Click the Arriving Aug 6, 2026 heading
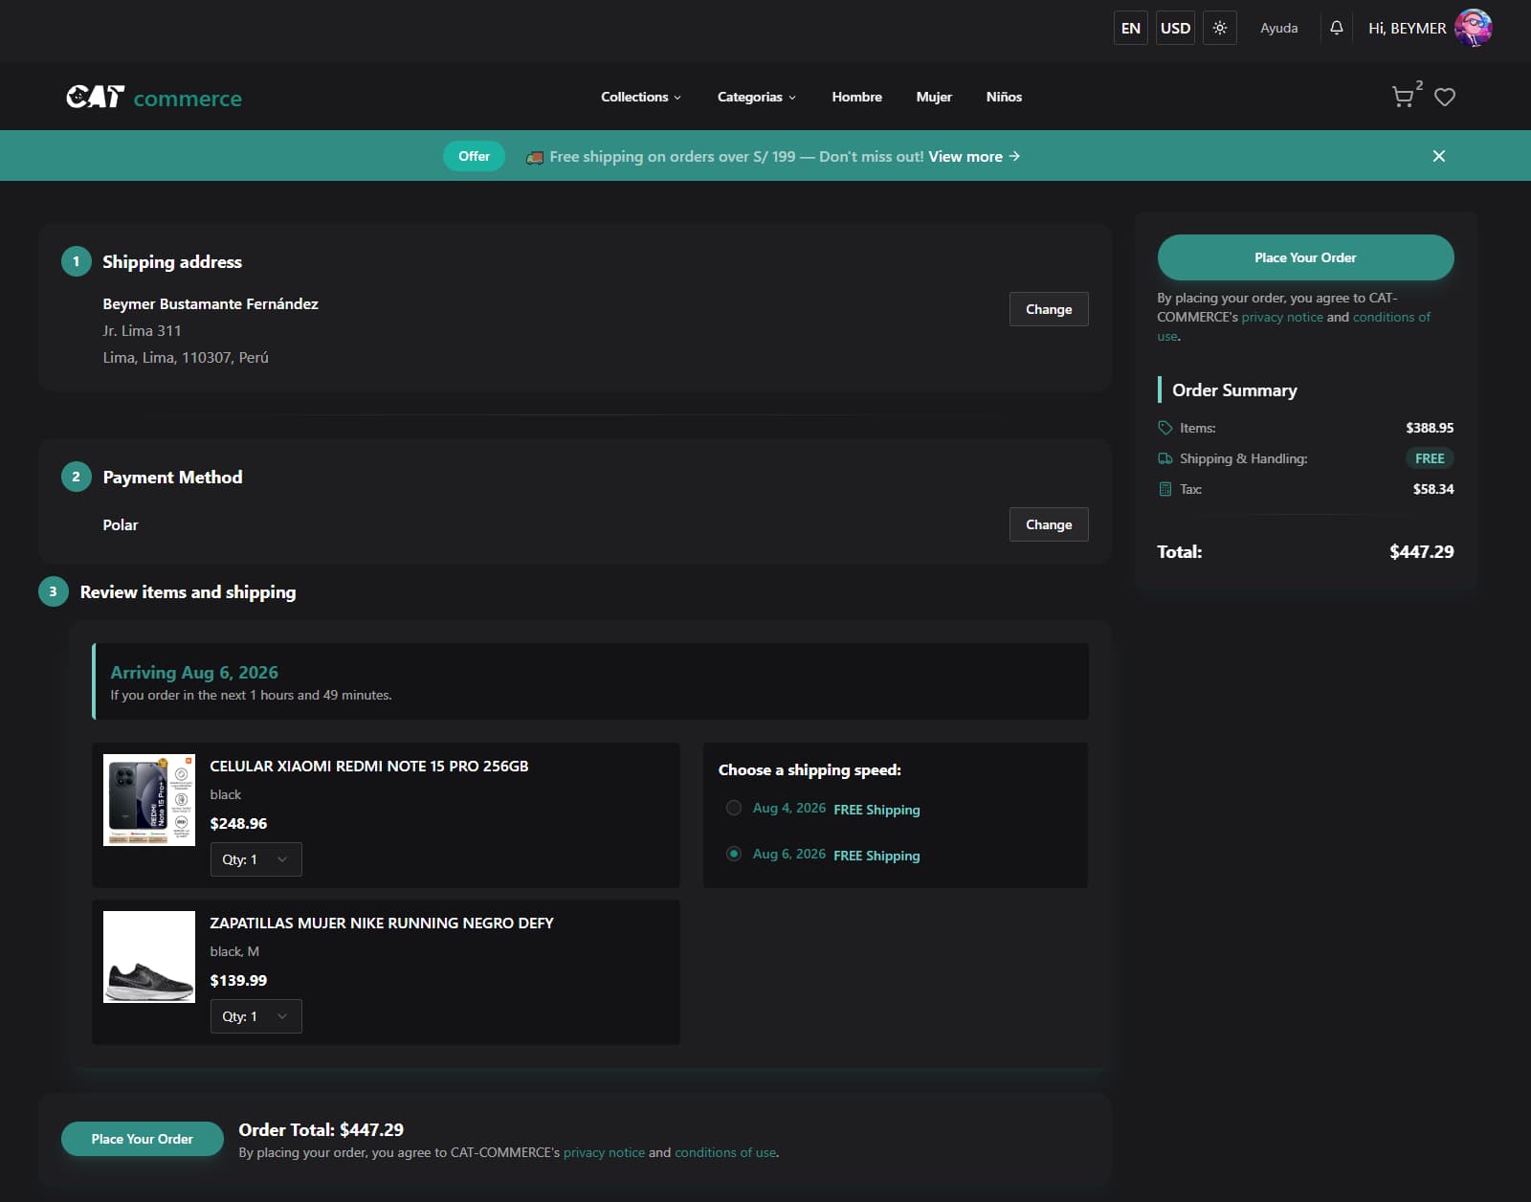This screenshot has width=1531, height=1202. 194,672
